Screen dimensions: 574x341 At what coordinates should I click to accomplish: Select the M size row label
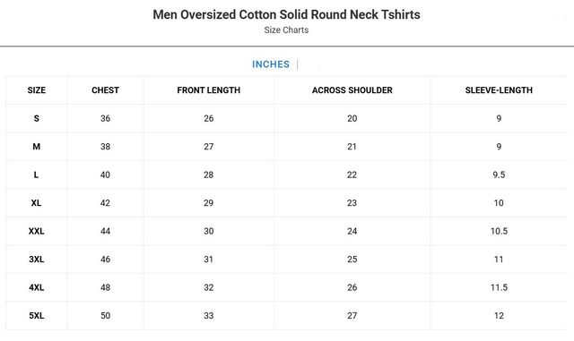coord(36,147)
